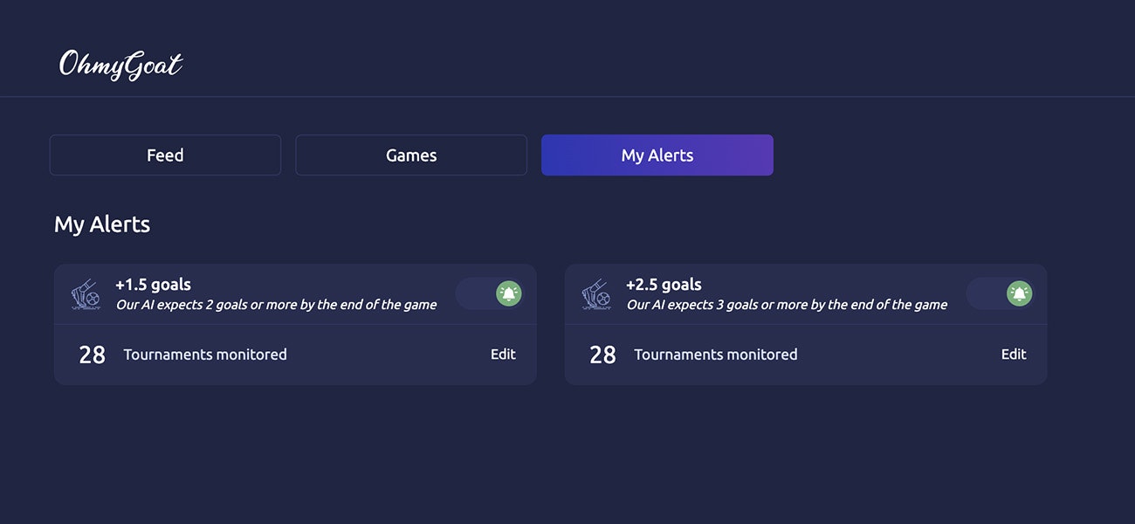Click the 28 count on +2.5 goals card
Screen dimensions: 1135x524
click(x=602, y=355)
